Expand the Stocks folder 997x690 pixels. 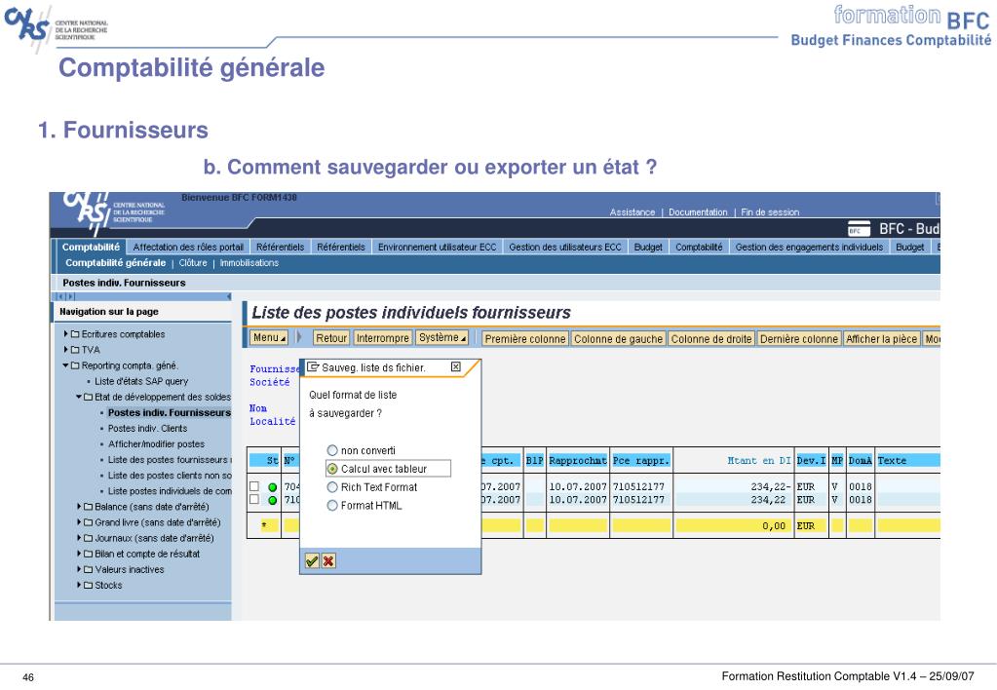pyautogui.click(x=80, y=585)
